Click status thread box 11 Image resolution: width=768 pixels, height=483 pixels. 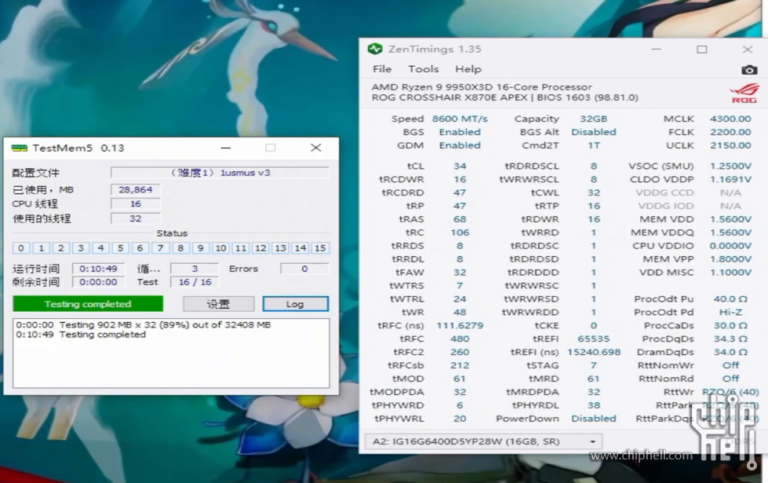point(241,248)
